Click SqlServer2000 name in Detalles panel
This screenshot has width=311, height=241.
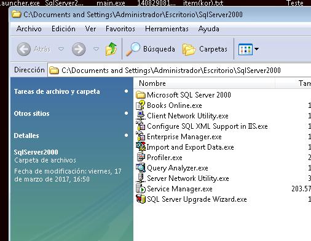(x=36, y=152)
